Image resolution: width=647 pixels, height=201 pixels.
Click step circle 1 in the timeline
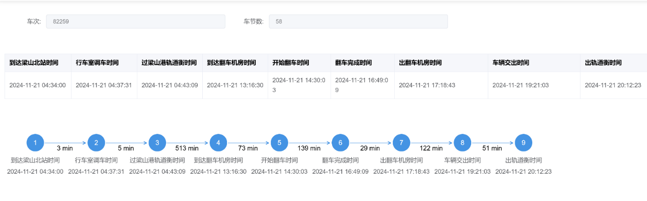pos(35,143)
